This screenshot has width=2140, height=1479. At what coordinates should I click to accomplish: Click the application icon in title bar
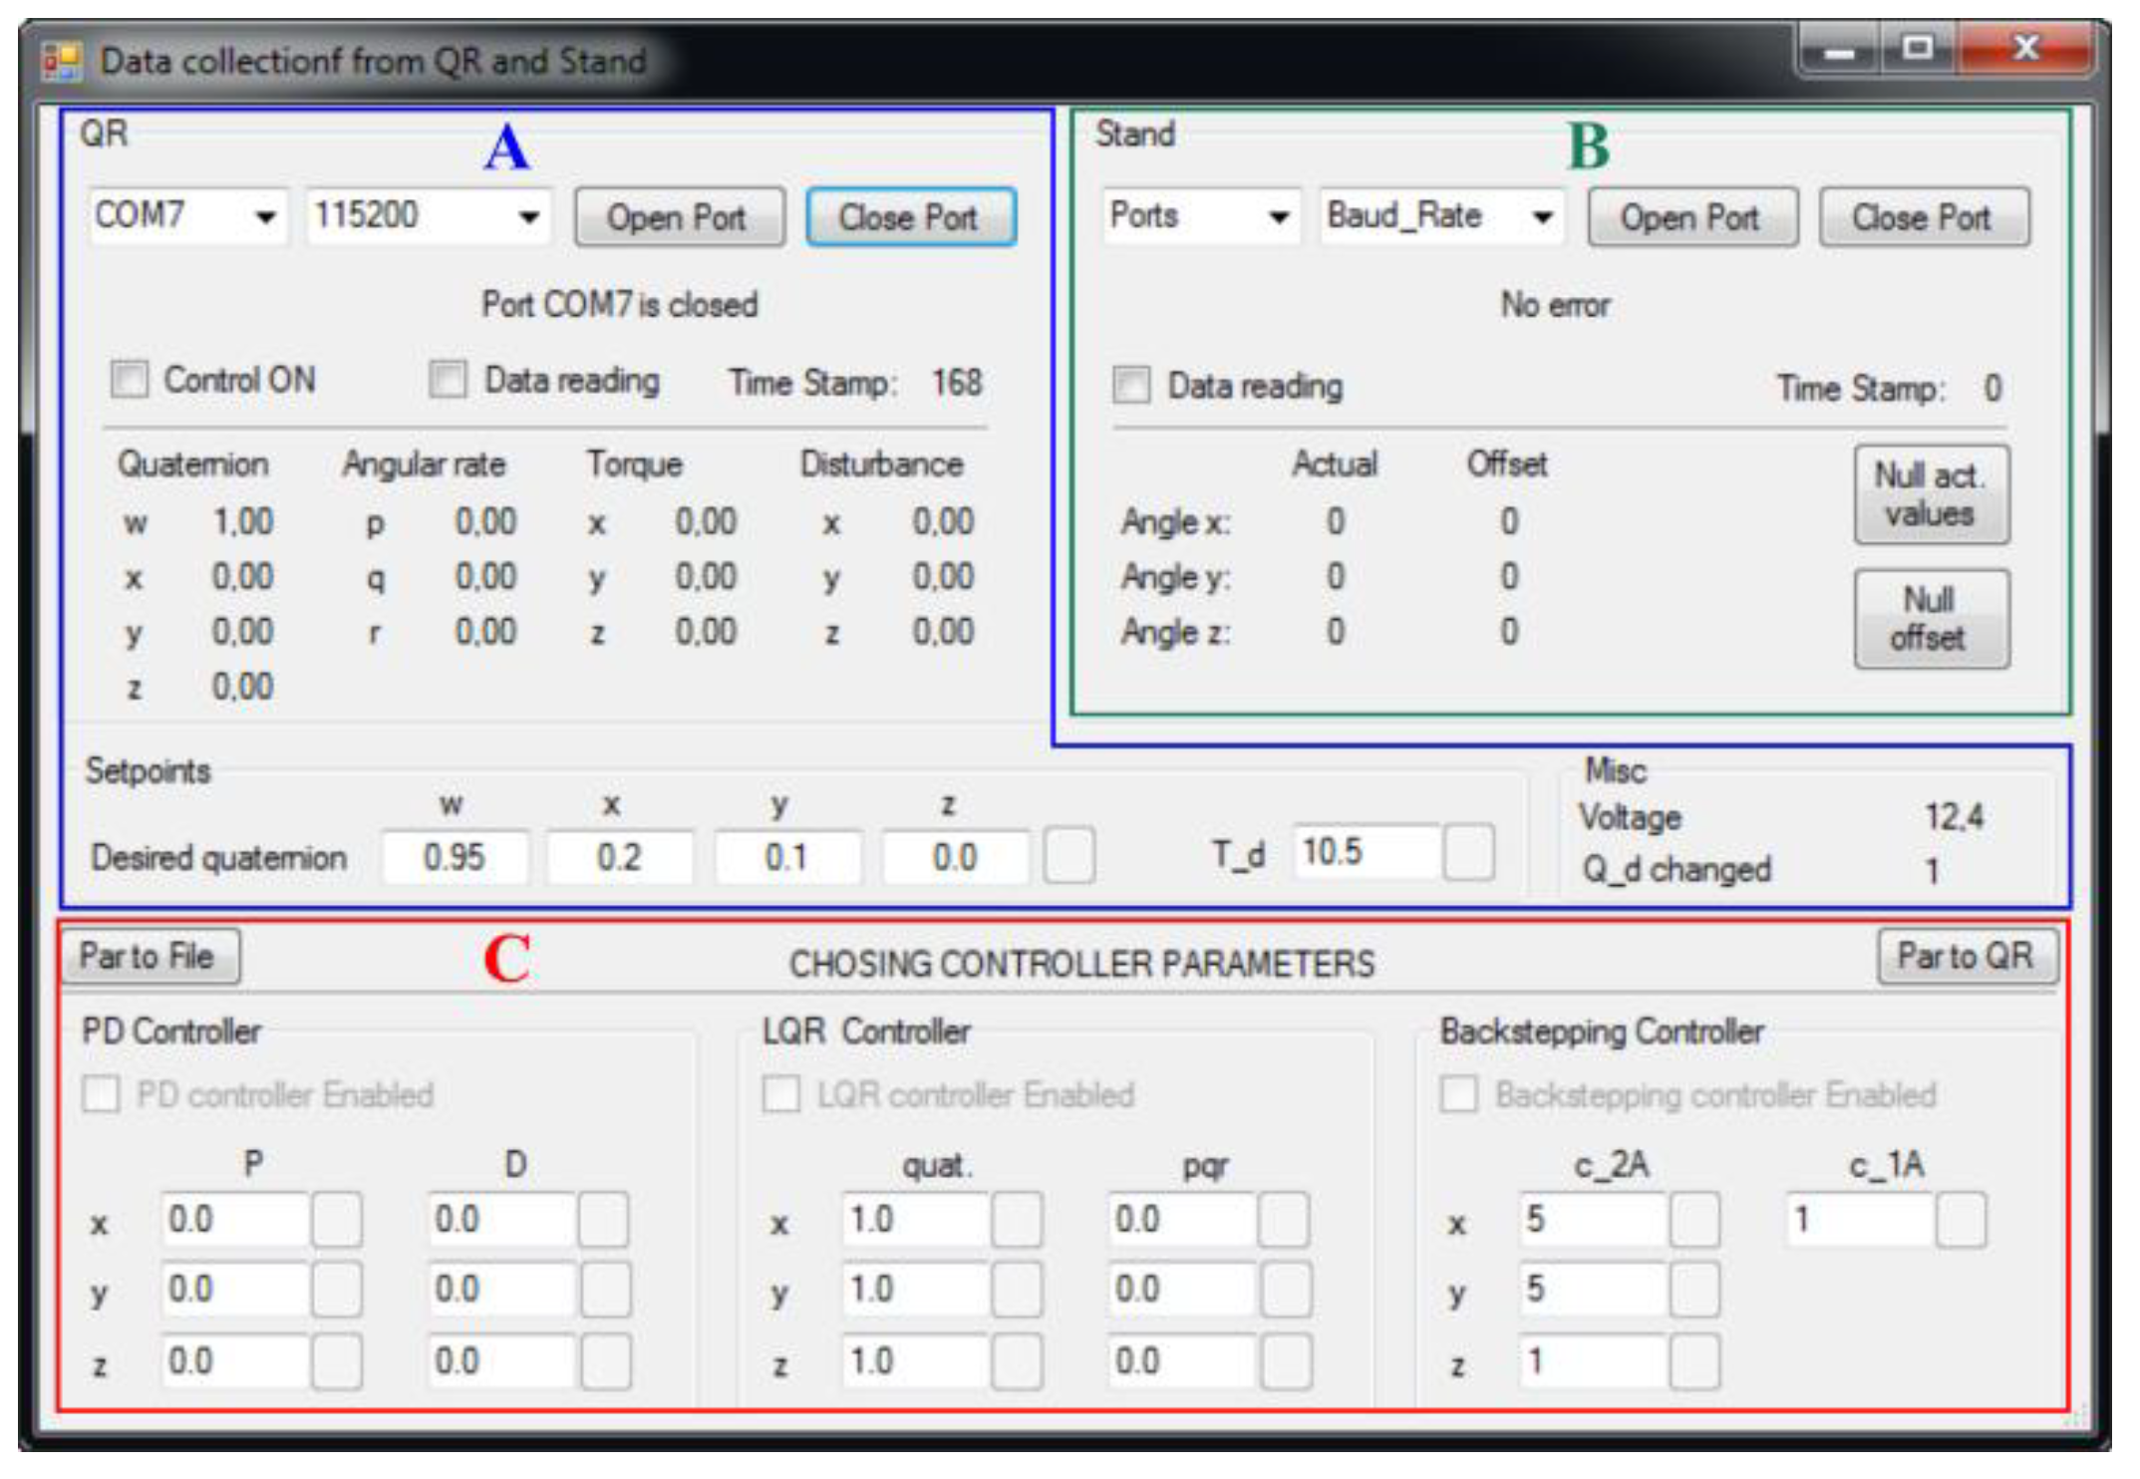point(62,62)
